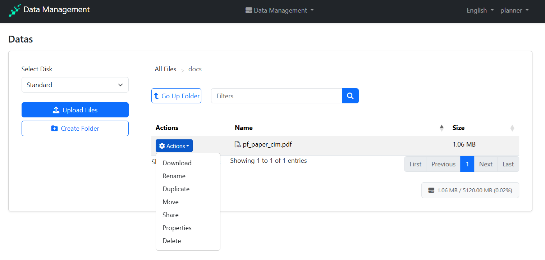Collapse the Actions gear dropdown button
Image resolution: width=545 pixels, height=260 pixels.
click(x=174, y=146)
